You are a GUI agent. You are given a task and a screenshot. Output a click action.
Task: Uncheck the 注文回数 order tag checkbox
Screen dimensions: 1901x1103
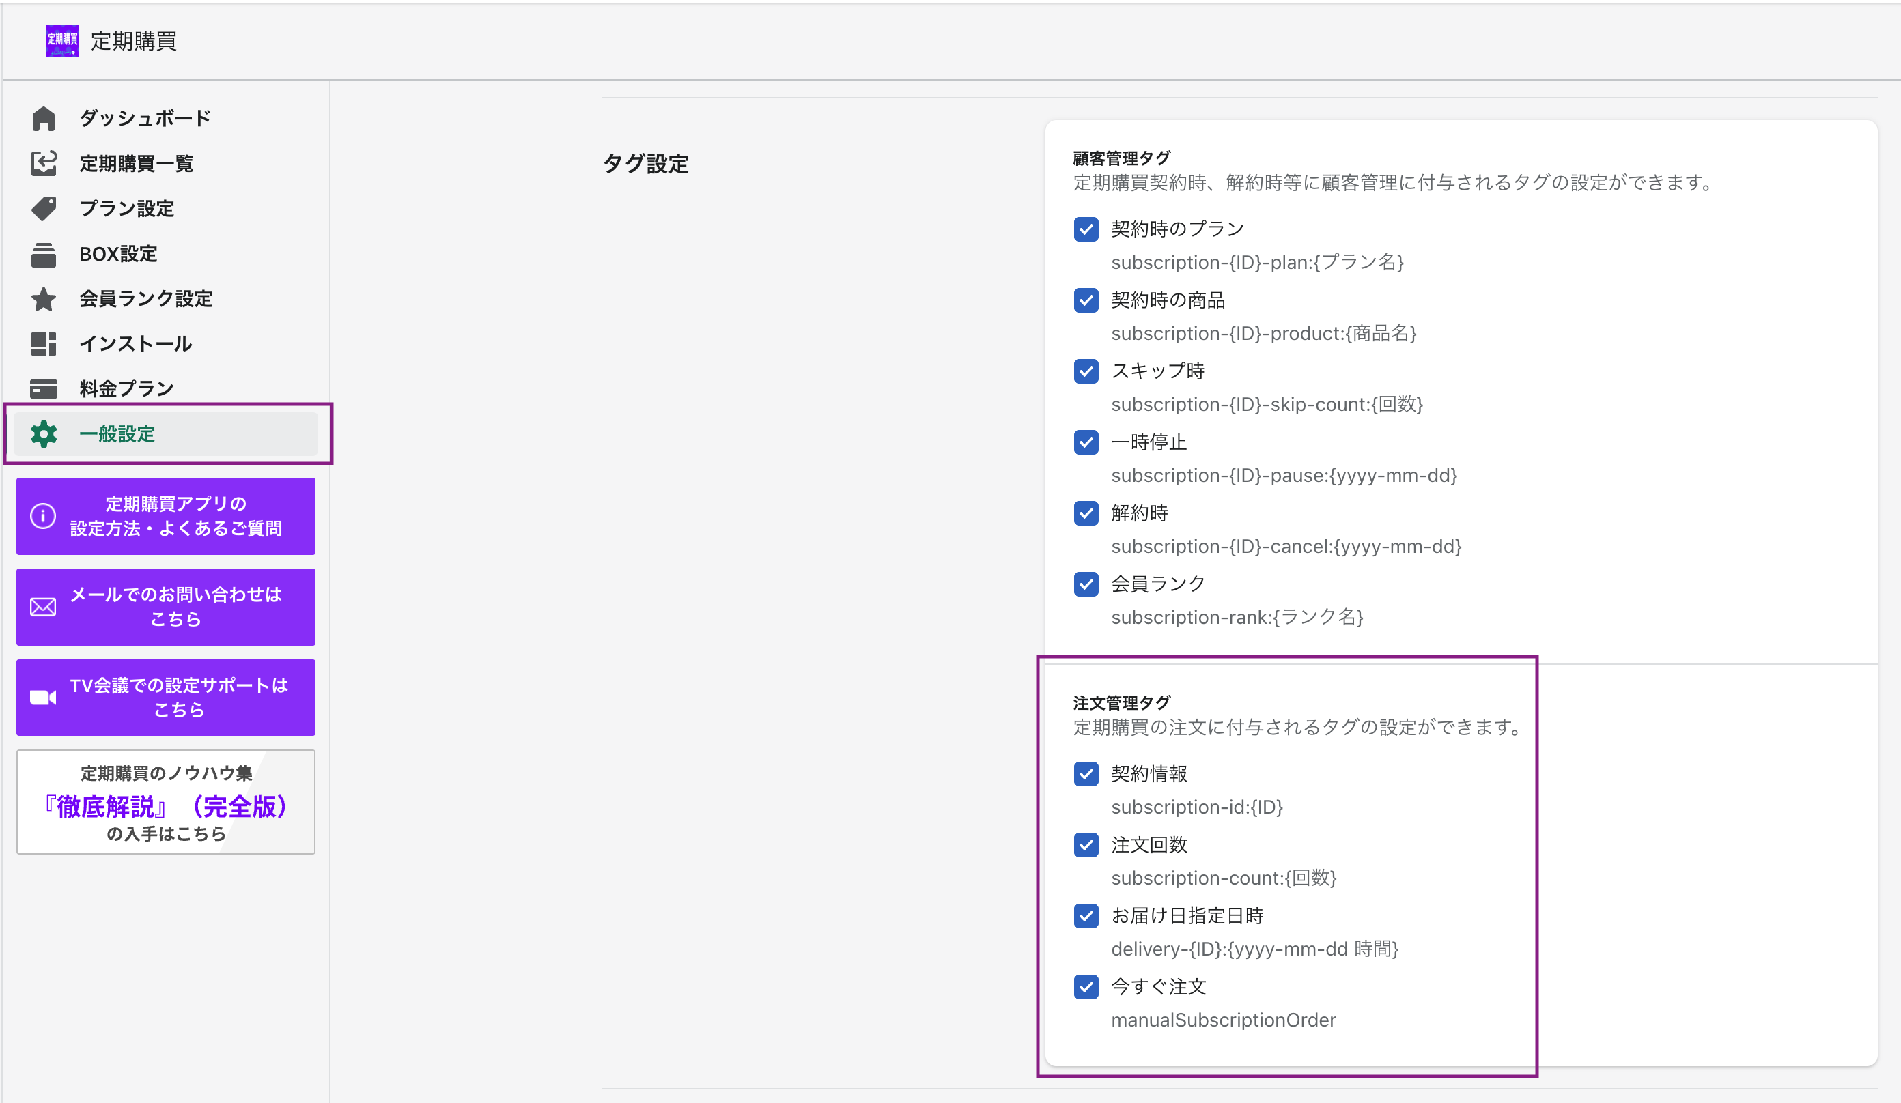(1086, 844)
